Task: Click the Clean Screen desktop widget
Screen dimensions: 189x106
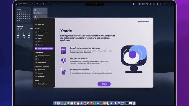Action: pos(40,11)
